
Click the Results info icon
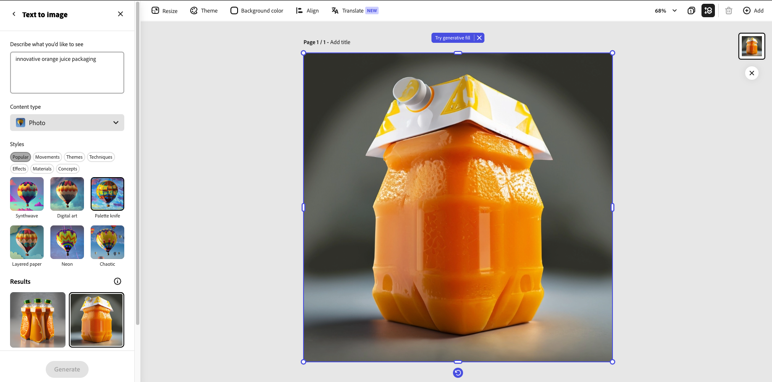tap(118, 281)
